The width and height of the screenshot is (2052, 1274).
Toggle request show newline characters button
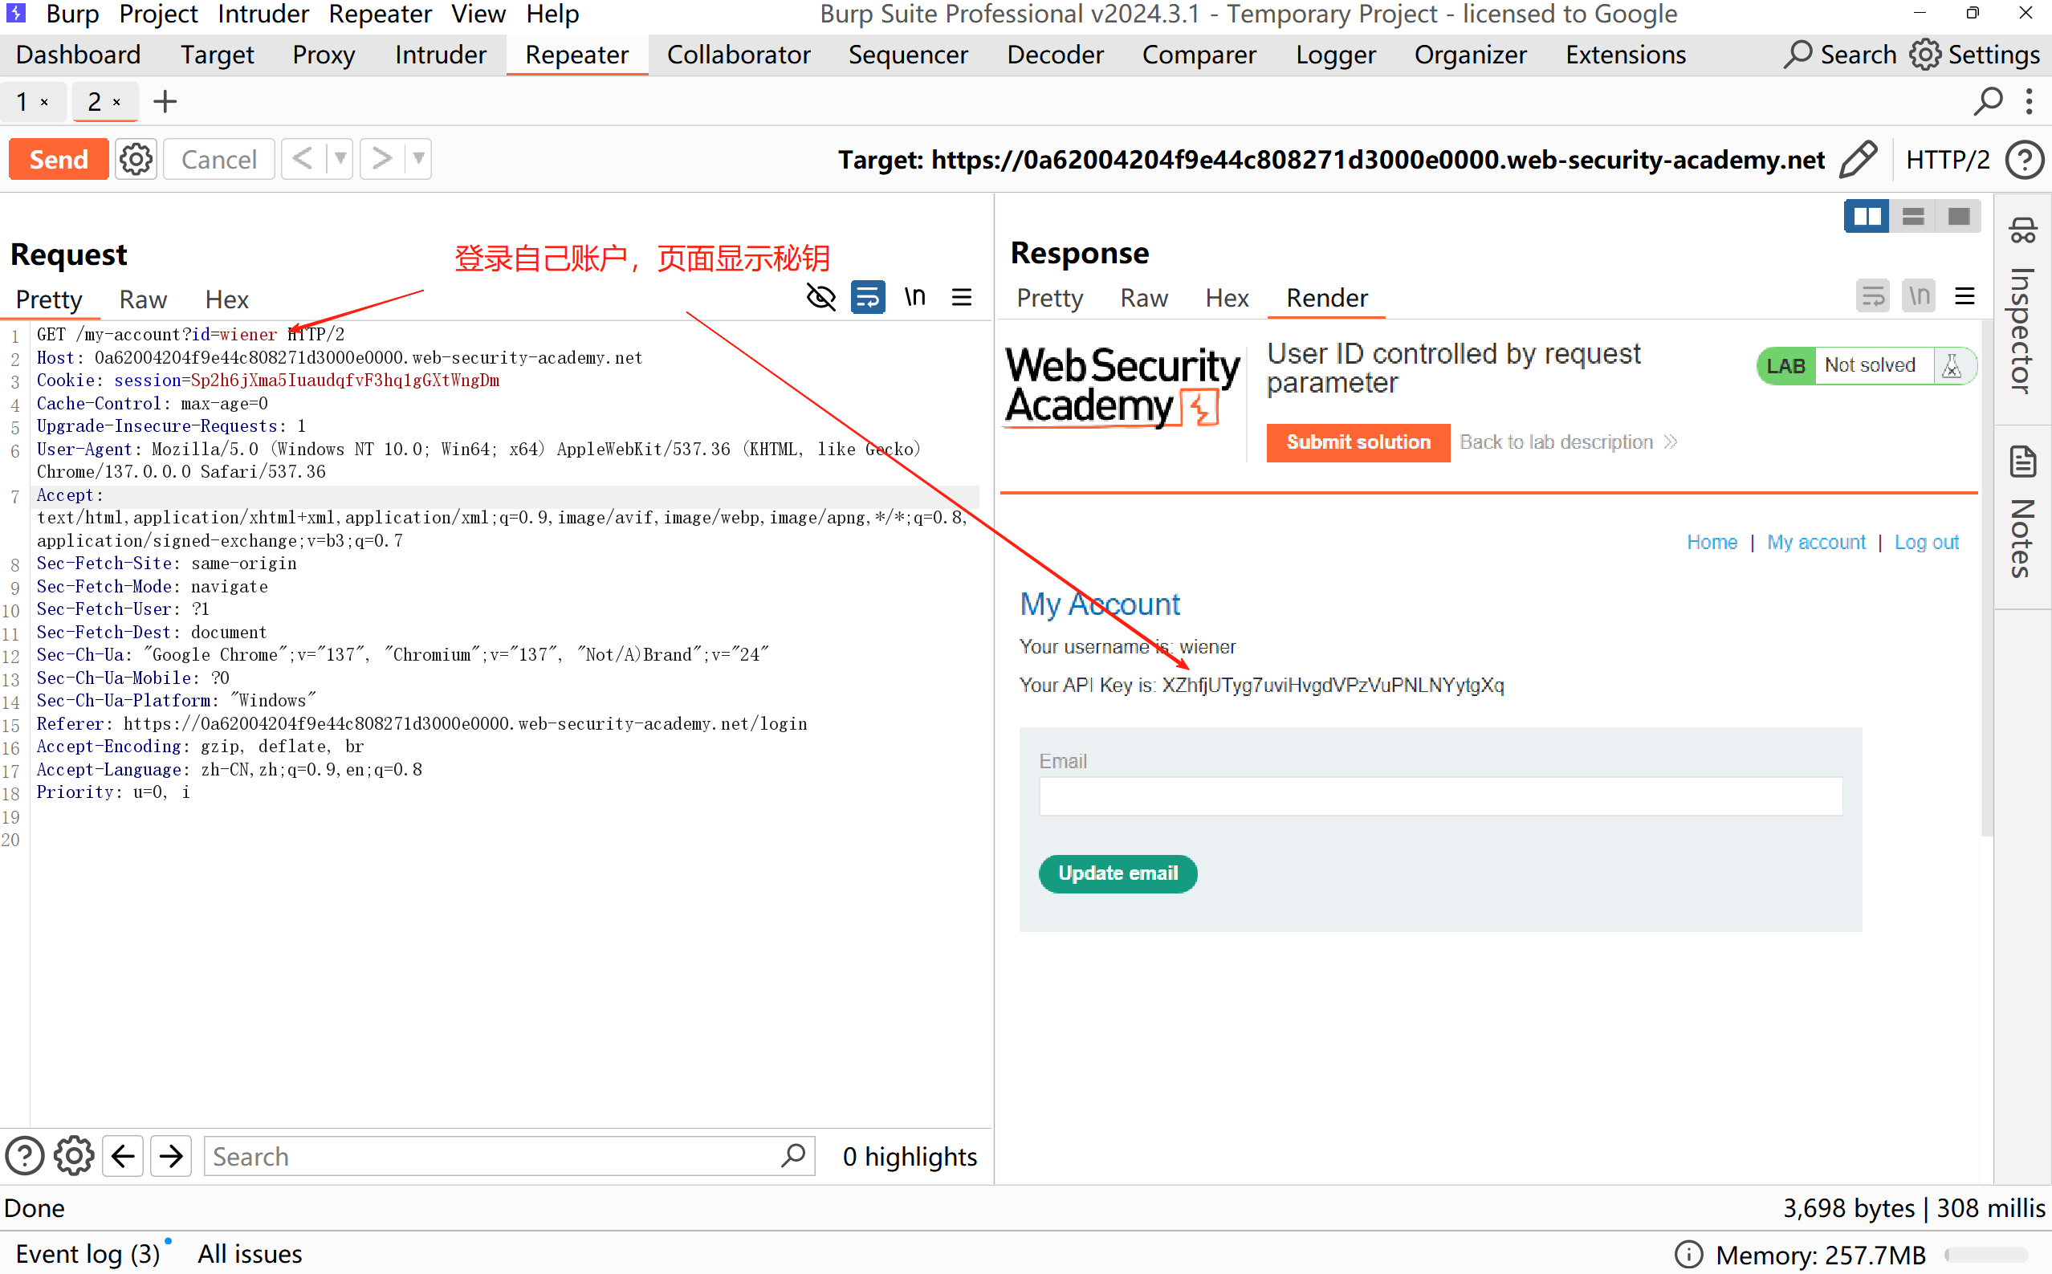914,296
